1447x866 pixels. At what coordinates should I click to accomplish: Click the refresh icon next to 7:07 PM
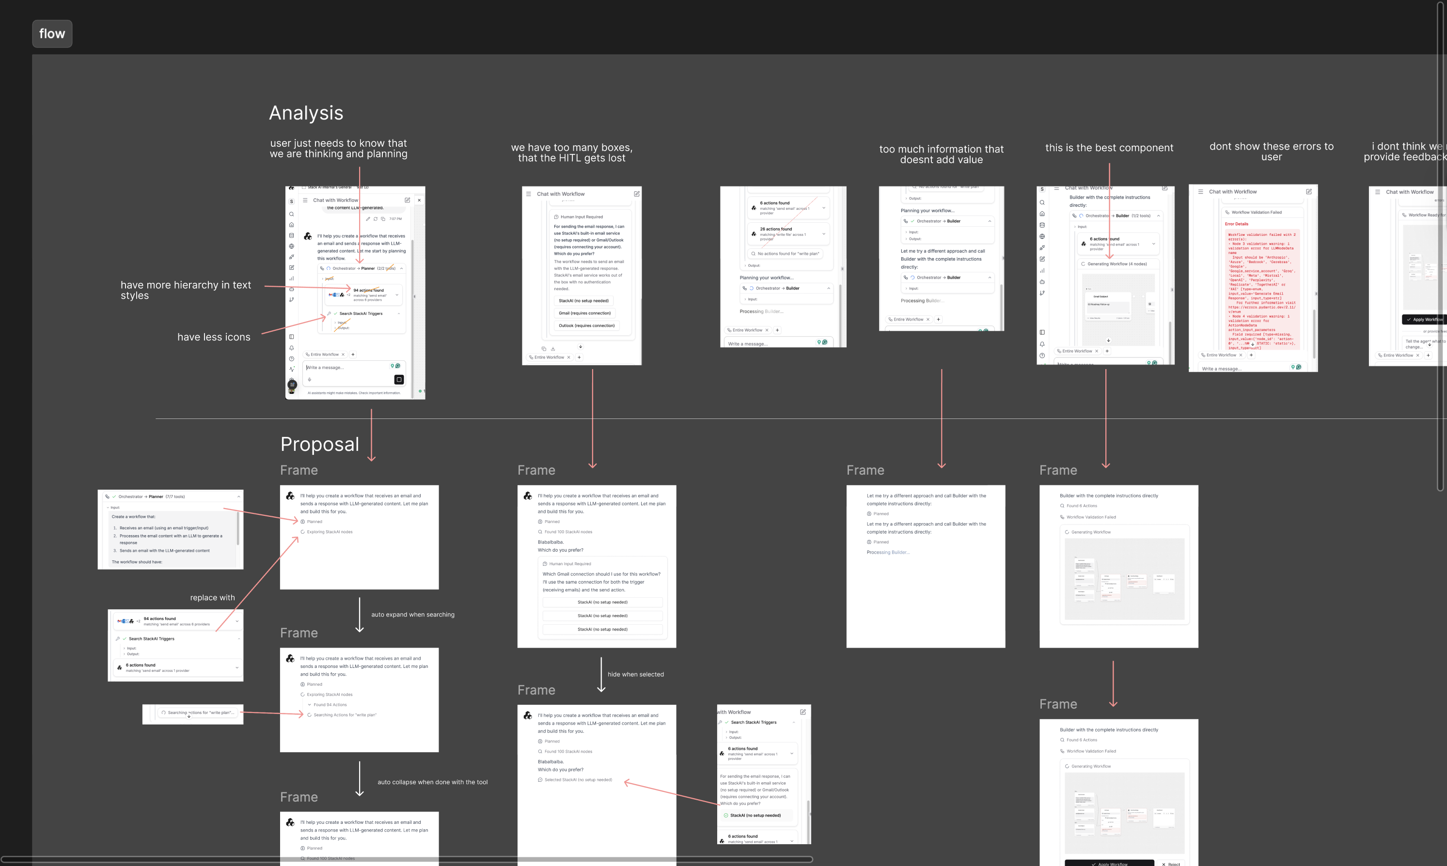point(376,219)
